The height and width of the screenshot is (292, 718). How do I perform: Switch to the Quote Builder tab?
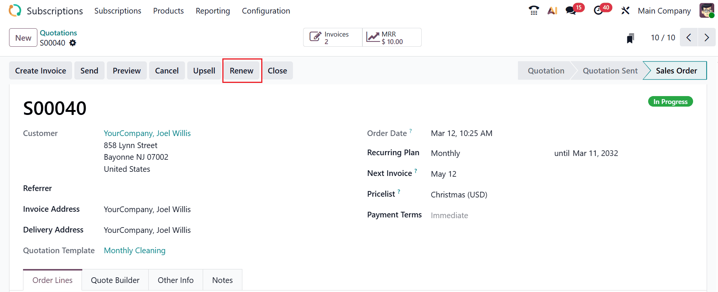pyautogui.click(x=115, y=280)
